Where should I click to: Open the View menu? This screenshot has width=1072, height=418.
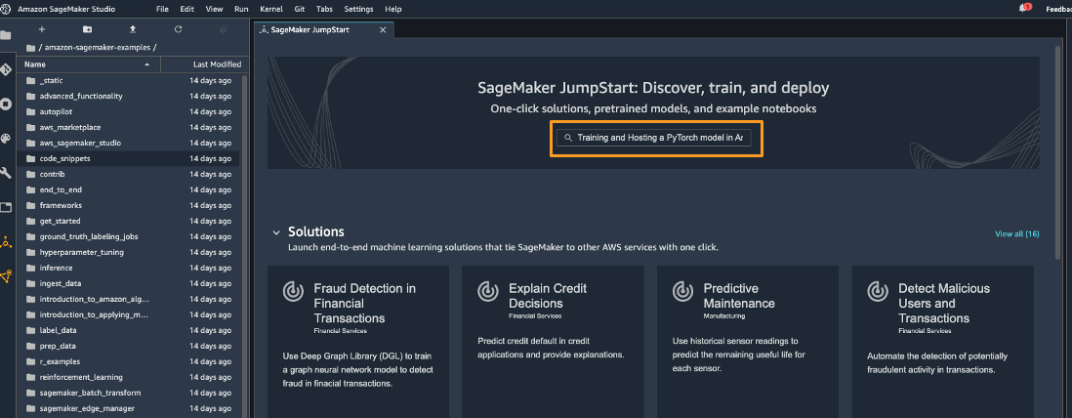pyautogui.click(x=214, y=9)
